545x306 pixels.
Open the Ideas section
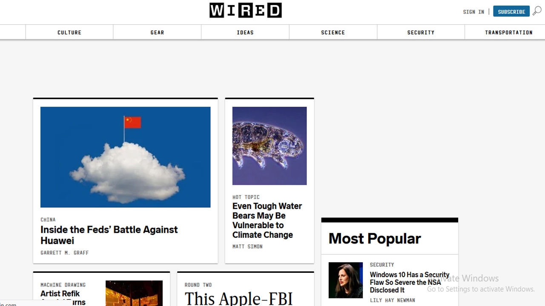(245, 32)
